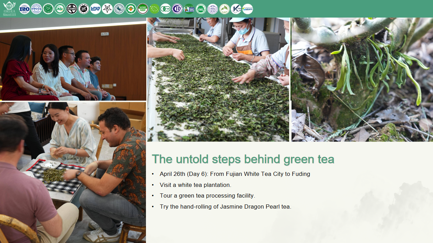This screenshot has width=433, height=243.
Task: Click the ORTEA teapot logo
Action: point(9,8)
